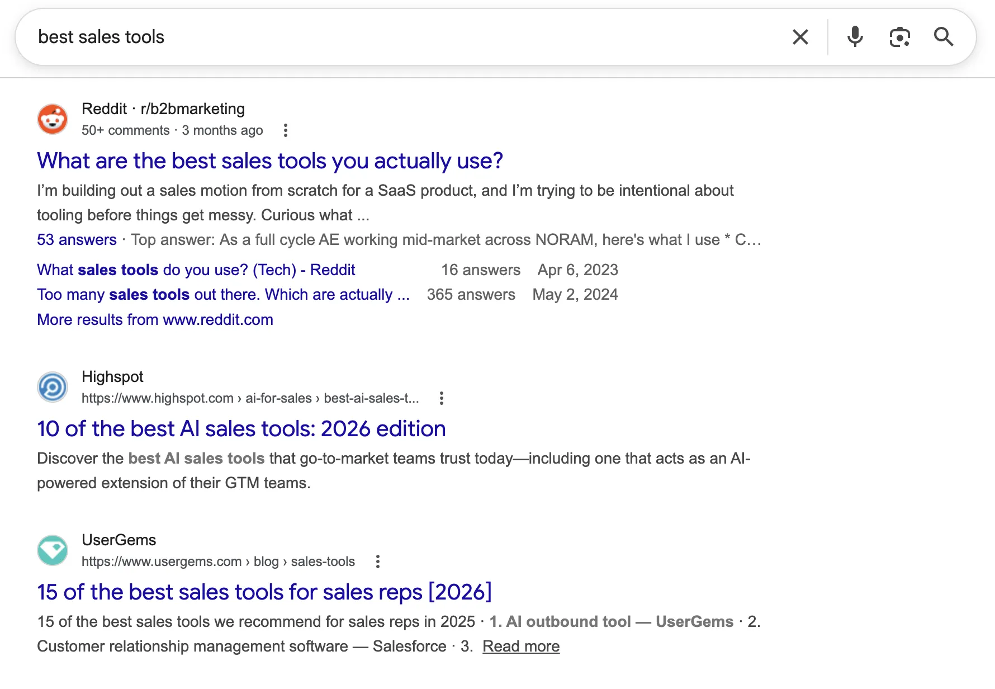Click the Highspot URL breadcrumb
Screen dimensions: 995x689
250,398
